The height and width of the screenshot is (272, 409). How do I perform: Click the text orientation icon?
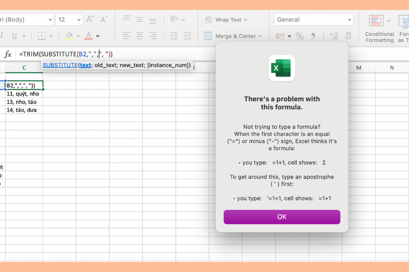174,19
